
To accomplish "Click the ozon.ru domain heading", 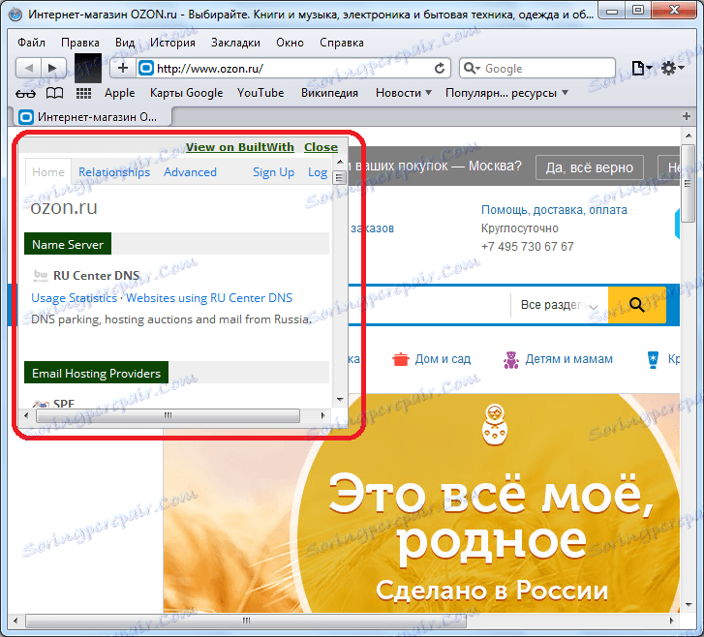I will [64, 208].
